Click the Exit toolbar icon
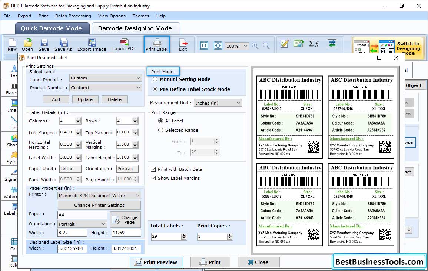The image size is (428, 271). (183, 45)
